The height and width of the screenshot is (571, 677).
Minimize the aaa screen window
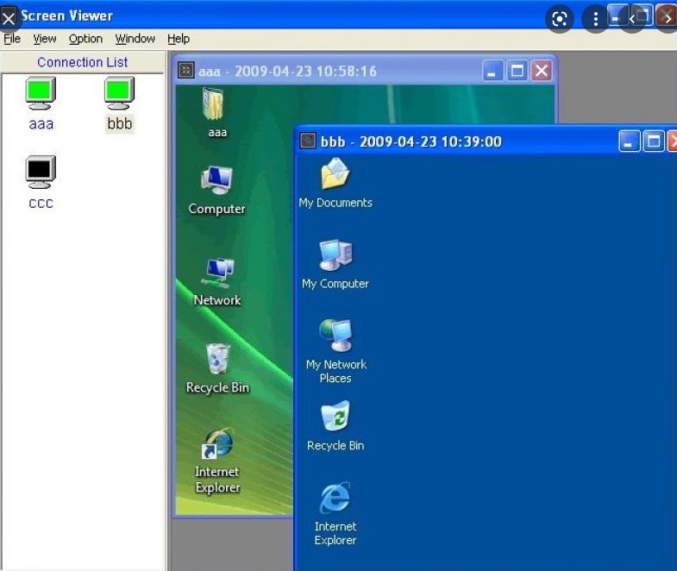[492, 71]
